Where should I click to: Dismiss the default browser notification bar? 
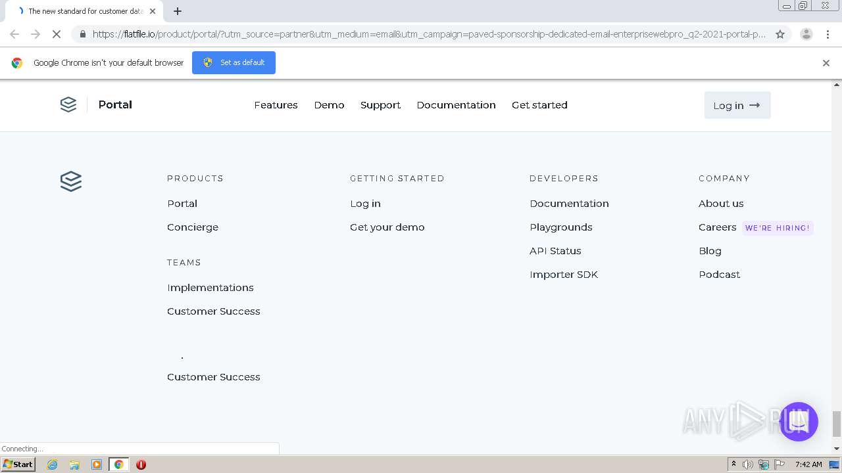[826, 63]
